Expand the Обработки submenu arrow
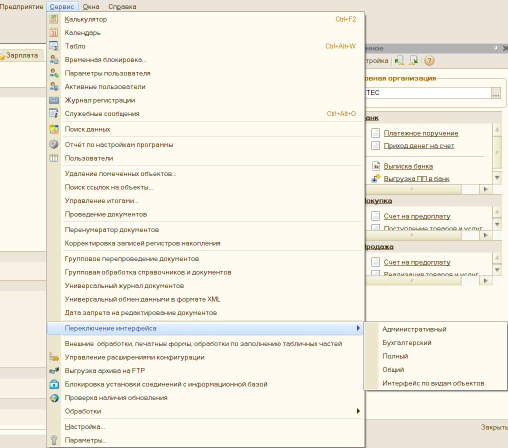Image resolution: width=508 pixels, height=448 pixels. click(358, 411)
